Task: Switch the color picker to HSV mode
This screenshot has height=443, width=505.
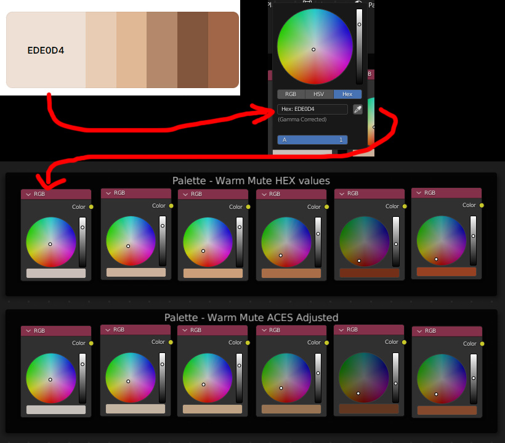Action: tap(319, 94)
